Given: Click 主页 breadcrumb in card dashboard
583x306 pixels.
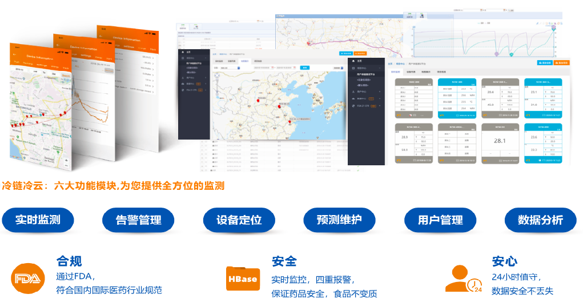Looking at the screenshot, I should tap(390, 63).
